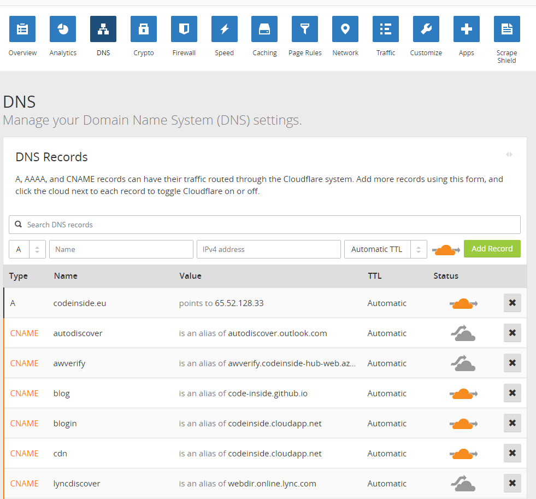Viewport: 536px width, 499px height.
Task: Open the Scrape Shield document icon
Action: click(506, 29)
